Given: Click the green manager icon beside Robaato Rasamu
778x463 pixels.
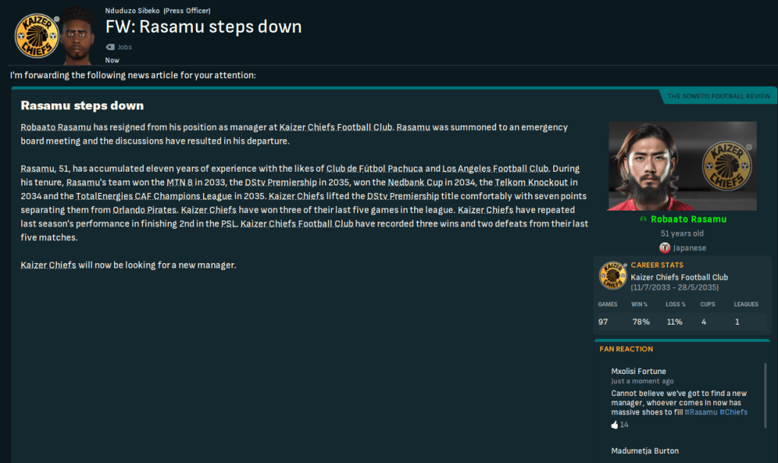Looking at the screenshot, I should click(x=644, y=219).
